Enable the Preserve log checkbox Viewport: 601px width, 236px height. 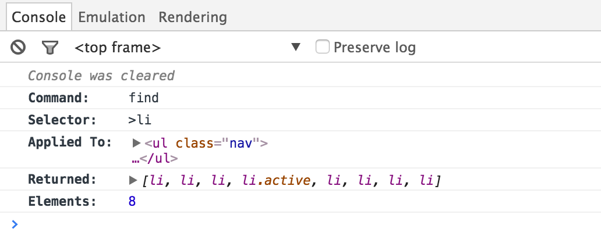(323, 47)
